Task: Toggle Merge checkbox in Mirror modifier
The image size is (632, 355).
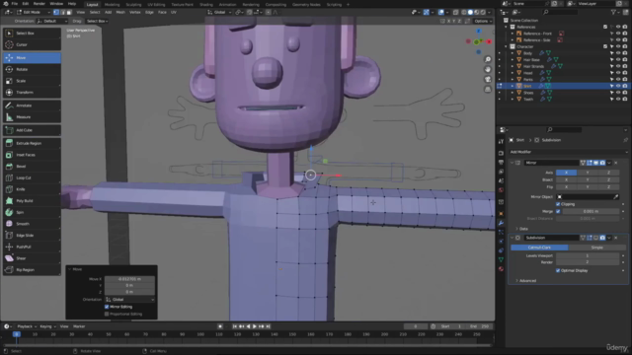Action: pos(558,211)
